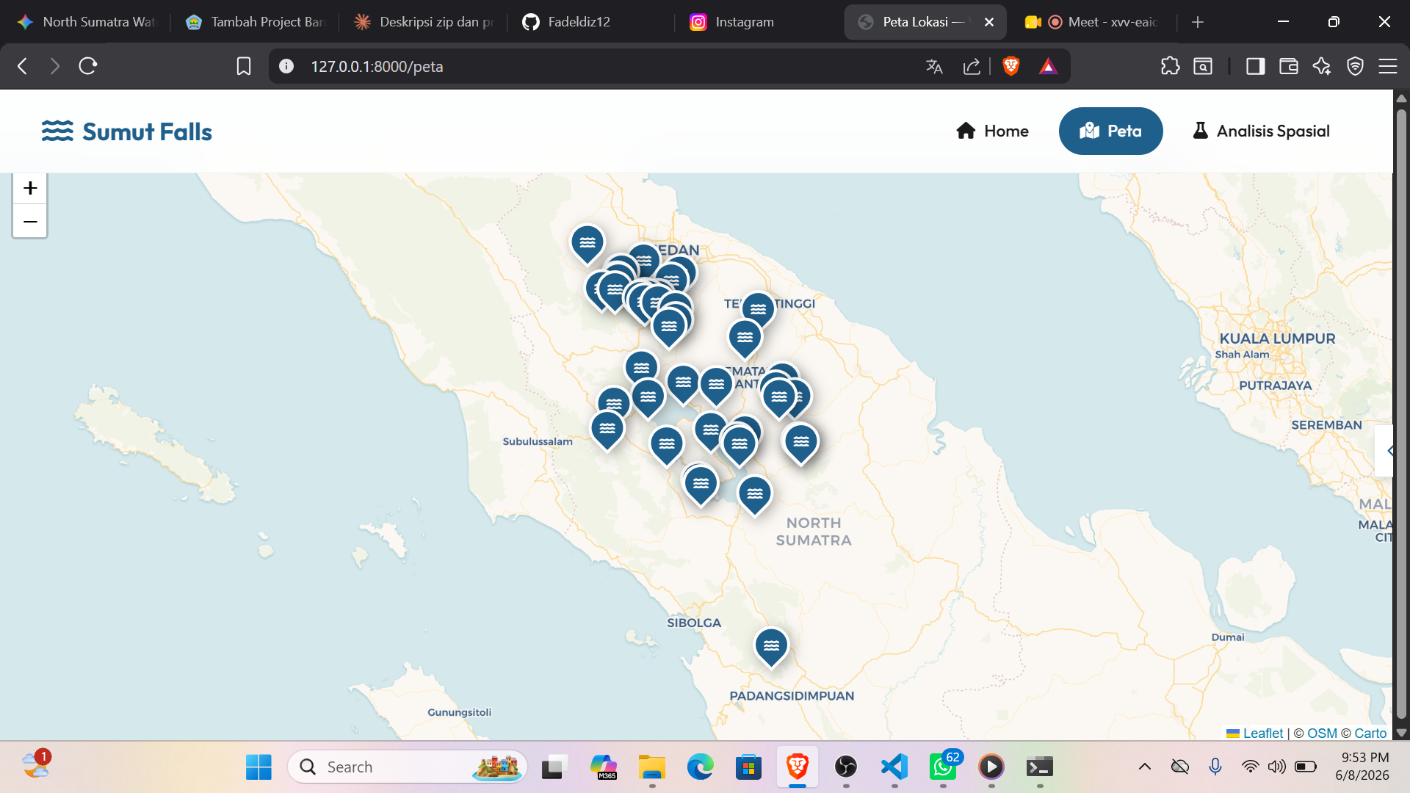Click the taskbar Search box
The image size is (1410, 793).
pos(408,767)
